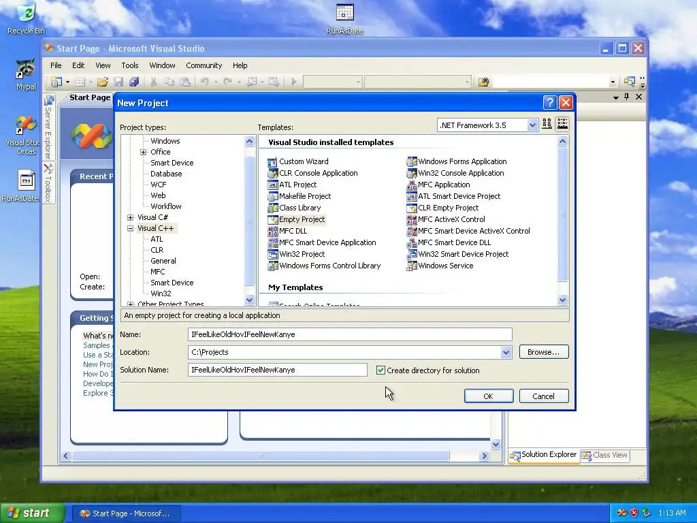This screenshot has height=523, width=697.
Task: Toggle Create directory for solution checkbox
Action: (x=380, y=370)
